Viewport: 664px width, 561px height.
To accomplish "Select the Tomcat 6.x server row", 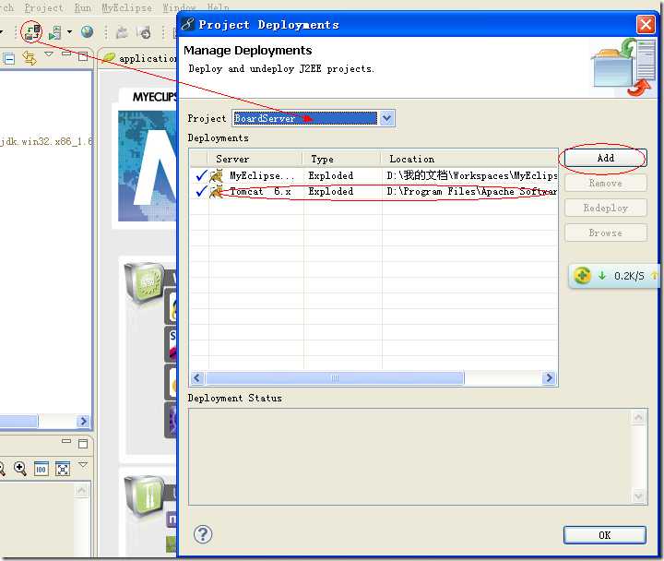I will tap(373, 192).
